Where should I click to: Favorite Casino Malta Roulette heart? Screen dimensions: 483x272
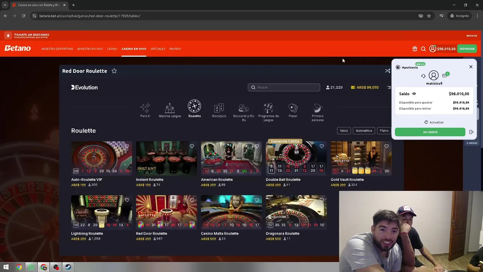pyautogui.click(x=257, y=200)
